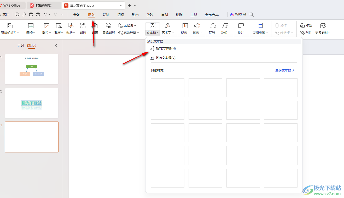344x198 pixels.
Task: Switch to the Design (设计) tab
Action: [x=106, y=15]
